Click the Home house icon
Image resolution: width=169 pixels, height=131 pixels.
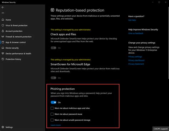click(3, 20)
